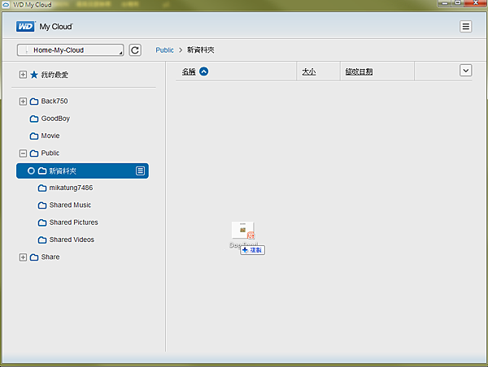Click the dragged file thumbnail
Image resolution: width=488 pixels, height=367 pixels.
point(243,231)
